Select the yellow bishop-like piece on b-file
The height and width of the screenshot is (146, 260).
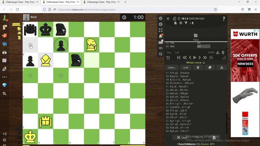click(45, 60)
